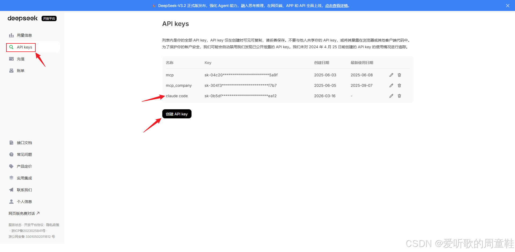Open 联系我们 contact page
The image size is (515, 252).
[24, 190]
